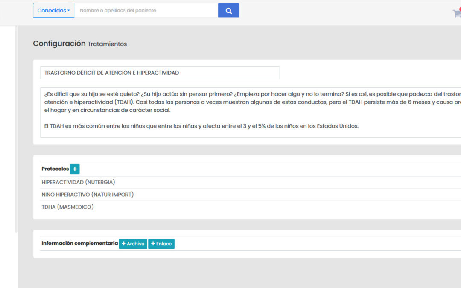The width and height of the screenshot is (461, 288).
Task: Add a new protocol with plus button
Action: pos(75,169)
